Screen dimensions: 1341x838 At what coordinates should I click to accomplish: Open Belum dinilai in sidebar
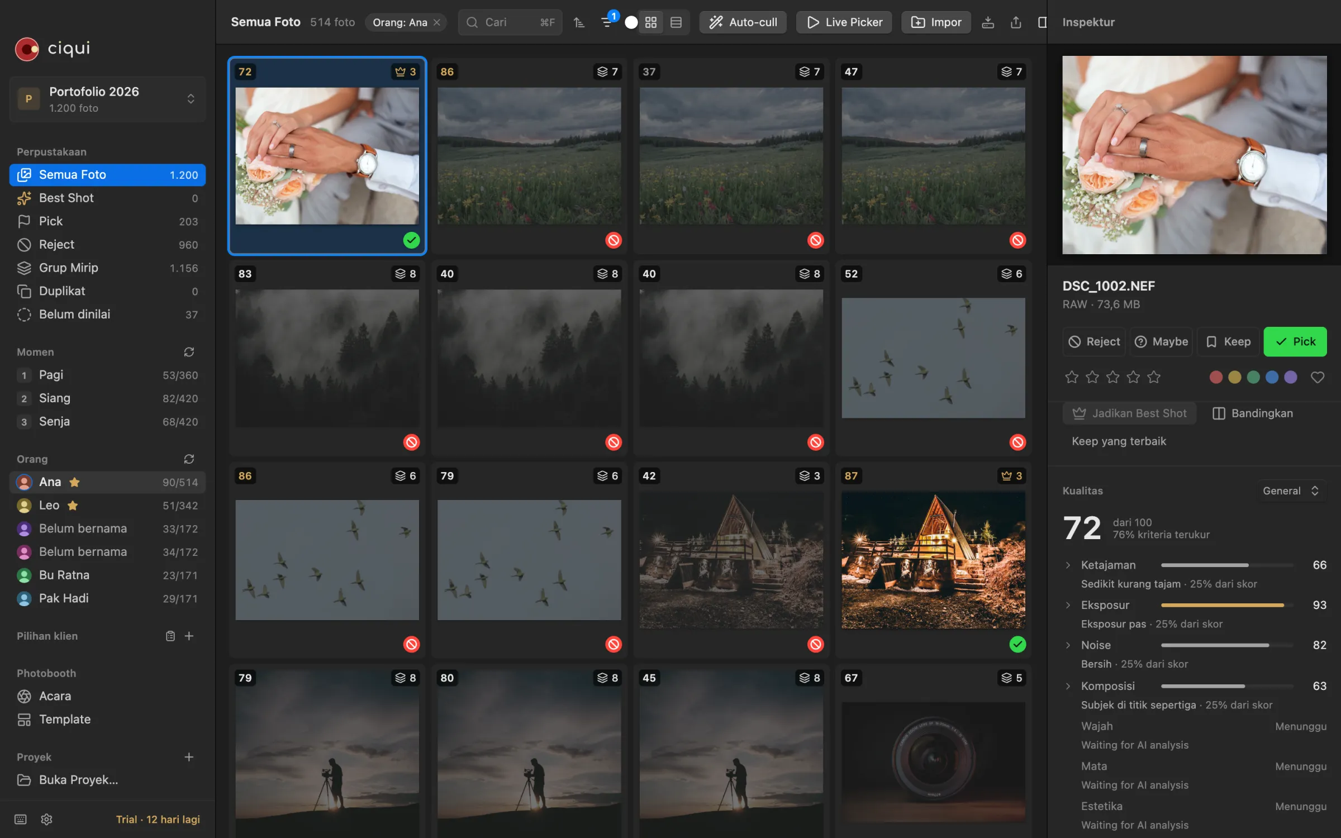[107, 315]
